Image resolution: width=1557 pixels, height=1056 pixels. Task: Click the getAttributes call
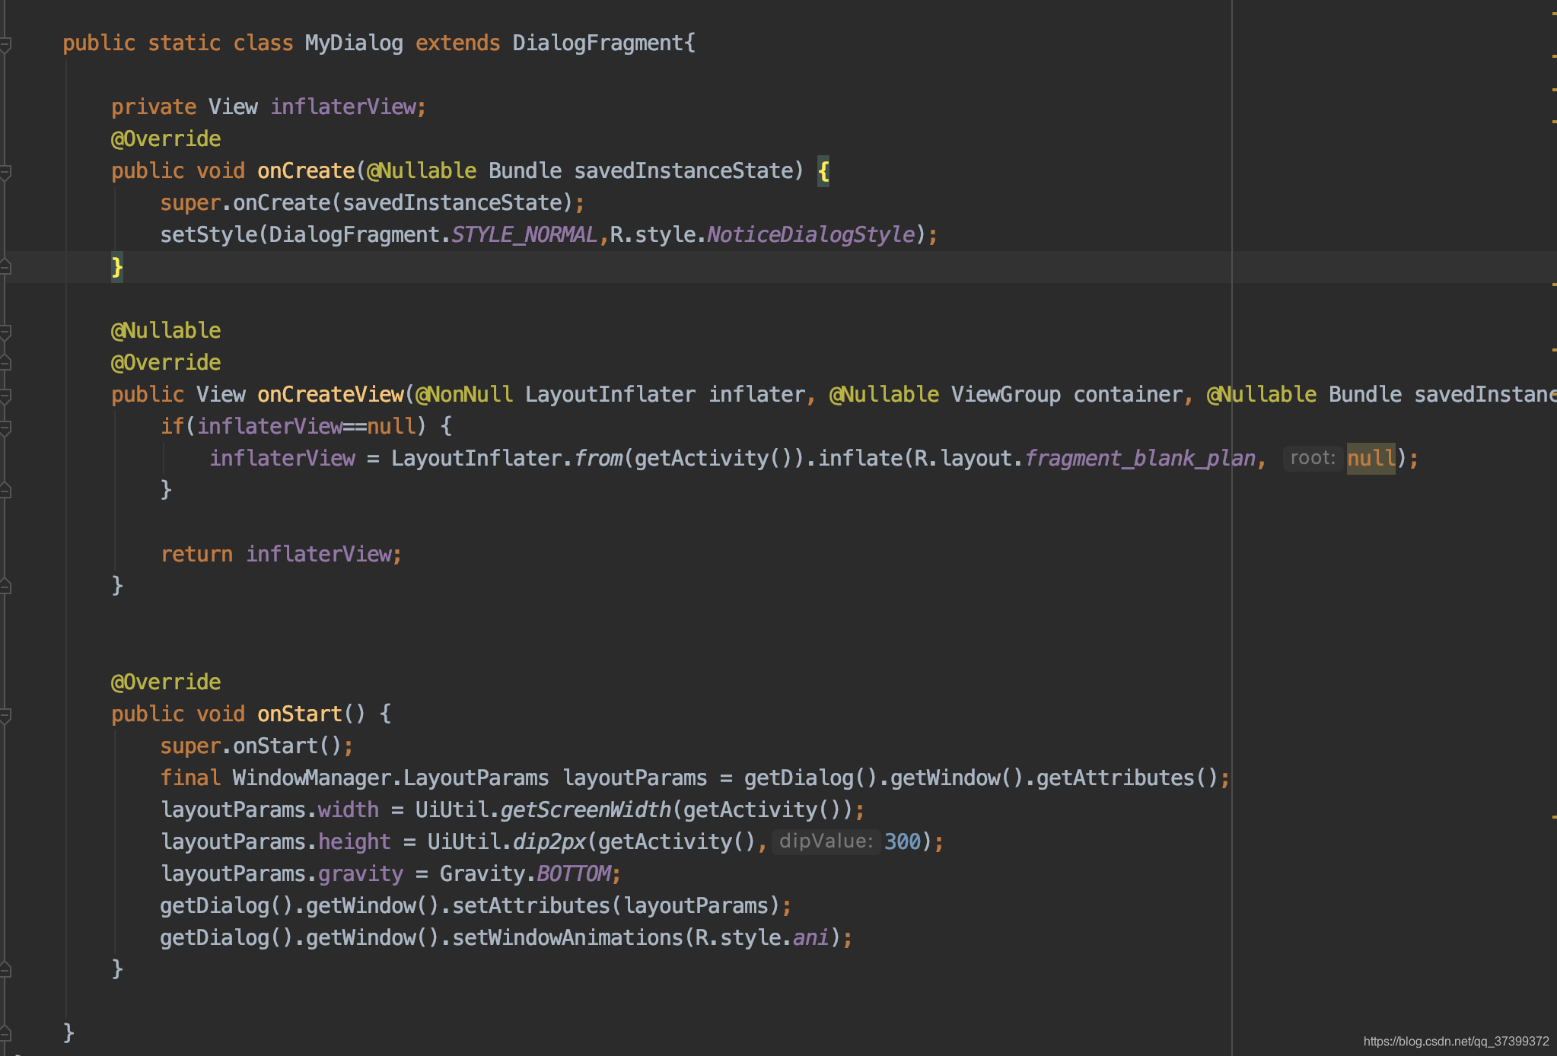click(1116, 778)
